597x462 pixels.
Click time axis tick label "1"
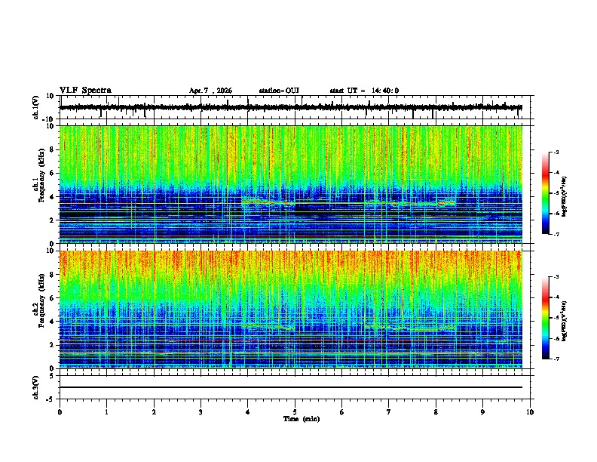point(106,412)
